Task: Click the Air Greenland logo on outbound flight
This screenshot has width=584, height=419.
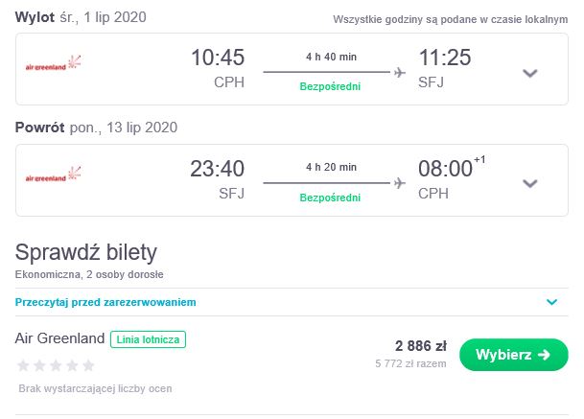Action: pyautogui.click(x=53, y=63)
